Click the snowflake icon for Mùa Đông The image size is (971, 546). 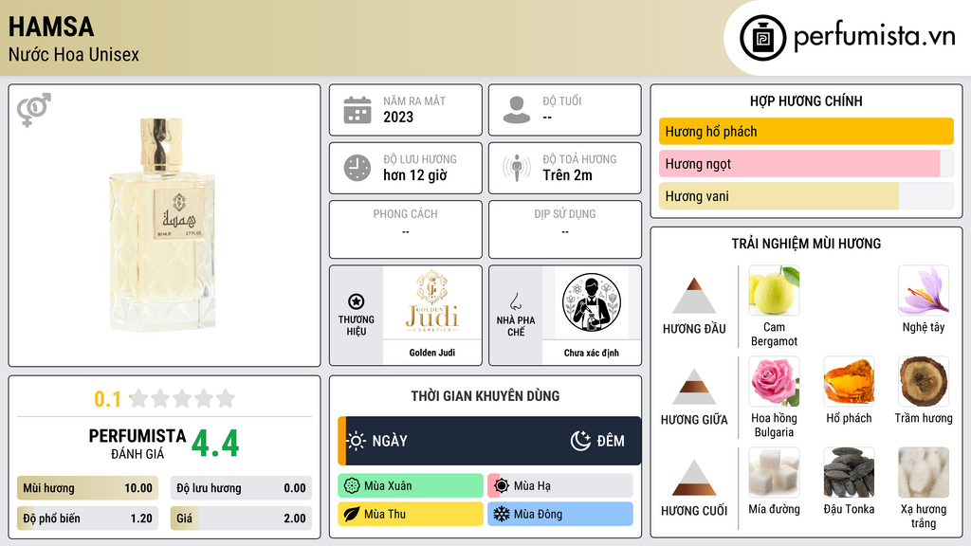[502, 514]
